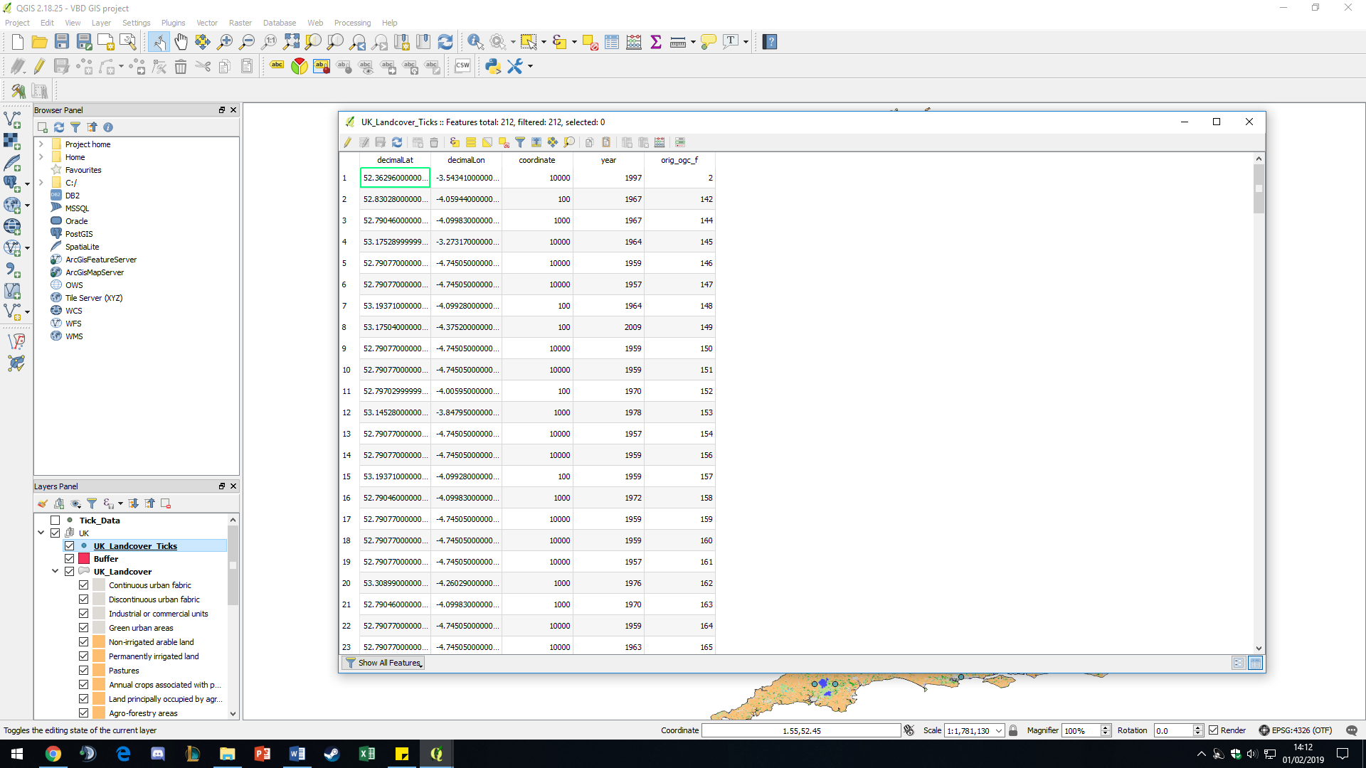The width and height of the screenshot is (1366, 768).
Task: Open layer styling panel brush icon
Action: point(43,503)
